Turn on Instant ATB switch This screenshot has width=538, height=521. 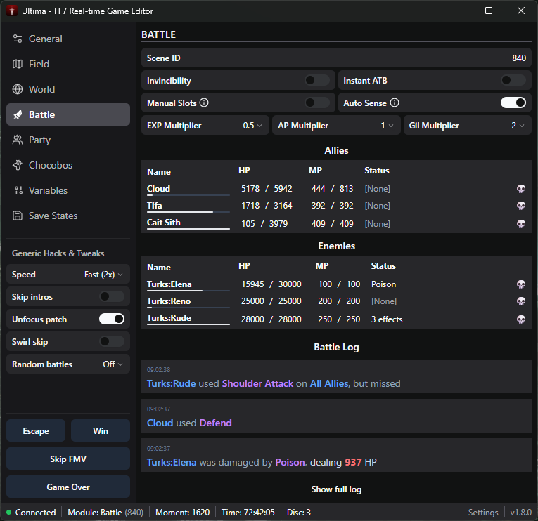[513, 80]
